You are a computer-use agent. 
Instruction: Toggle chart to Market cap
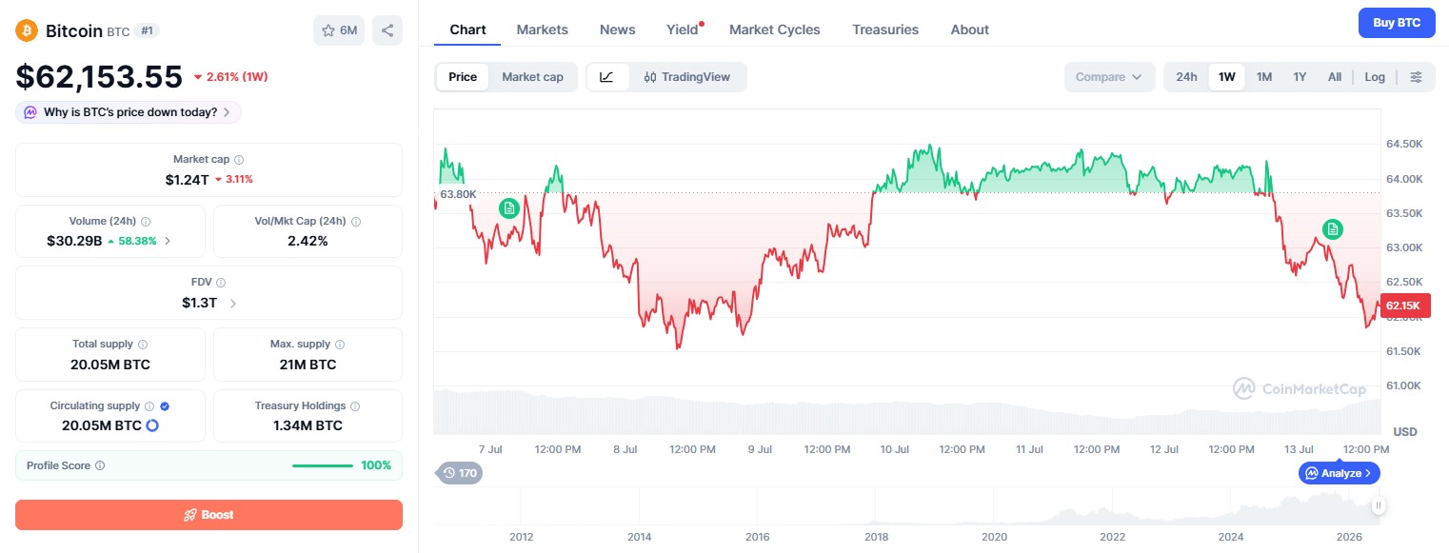[x=532, y=77]
